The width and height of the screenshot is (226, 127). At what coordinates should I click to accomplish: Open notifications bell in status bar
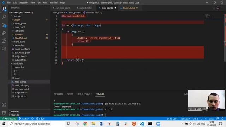click(222, 119)
